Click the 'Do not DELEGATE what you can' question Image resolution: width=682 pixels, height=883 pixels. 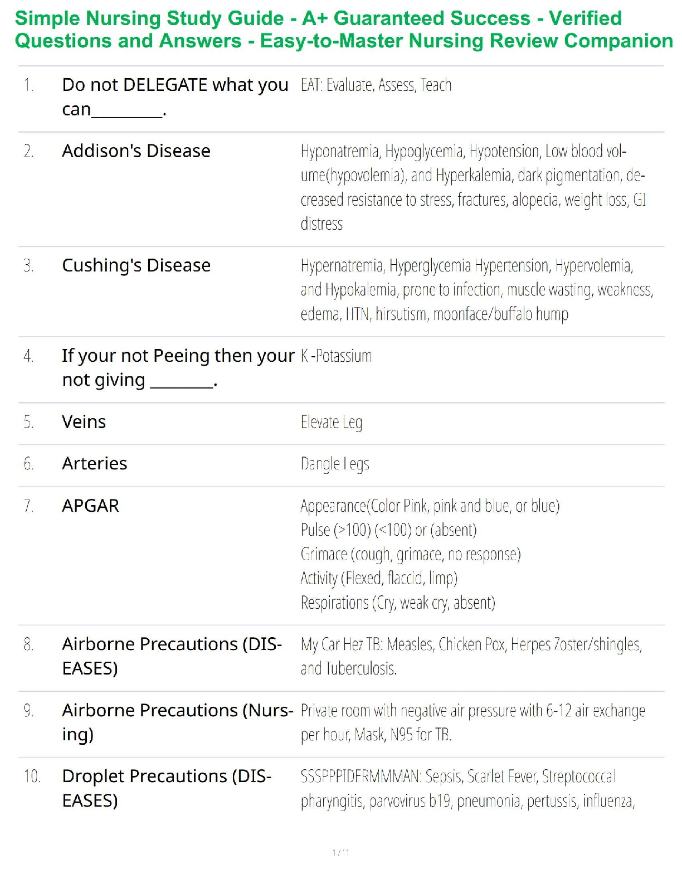tap(175, 97)
